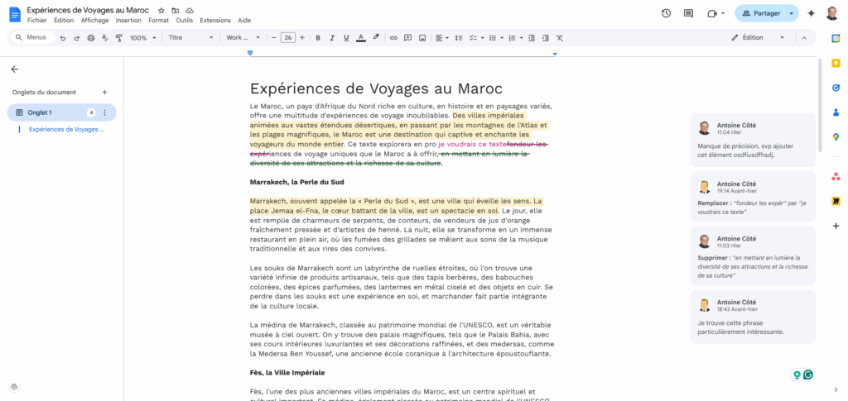
Task: Click the Partager button
Action: [761, 13]
